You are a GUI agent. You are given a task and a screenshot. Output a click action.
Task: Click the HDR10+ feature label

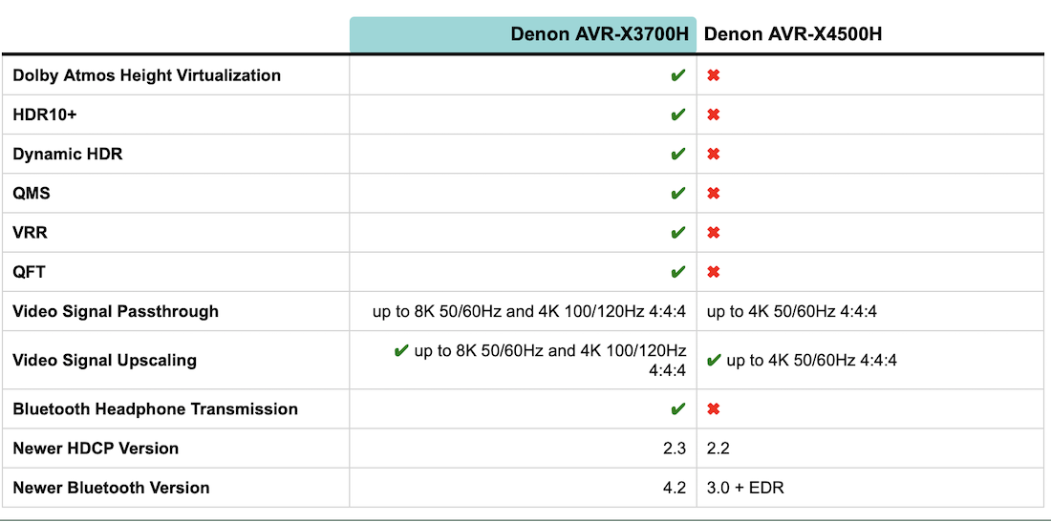45,115
